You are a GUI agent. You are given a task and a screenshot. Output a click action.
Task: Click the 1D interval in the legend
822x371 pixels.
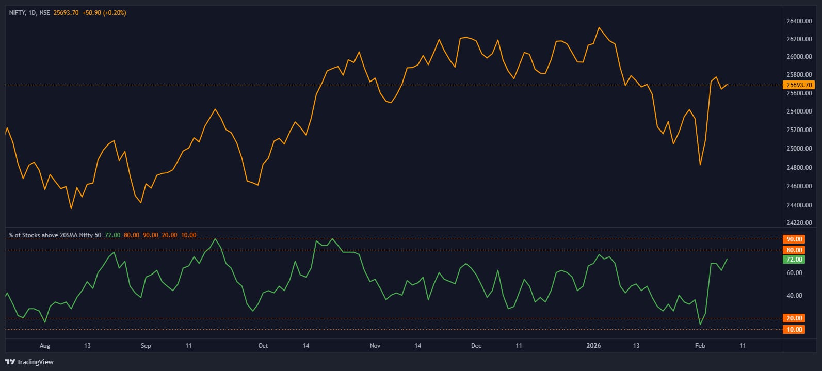pyautogui.click(x=33, y=13)
